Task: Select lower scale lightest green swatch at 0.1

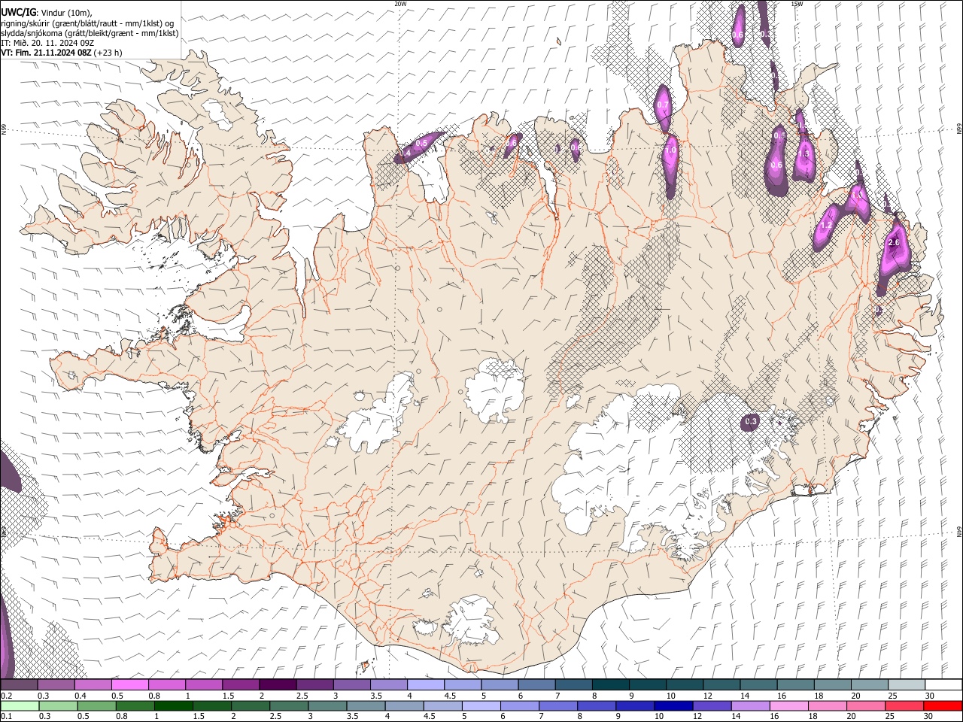Action: [x=20, y=705]
